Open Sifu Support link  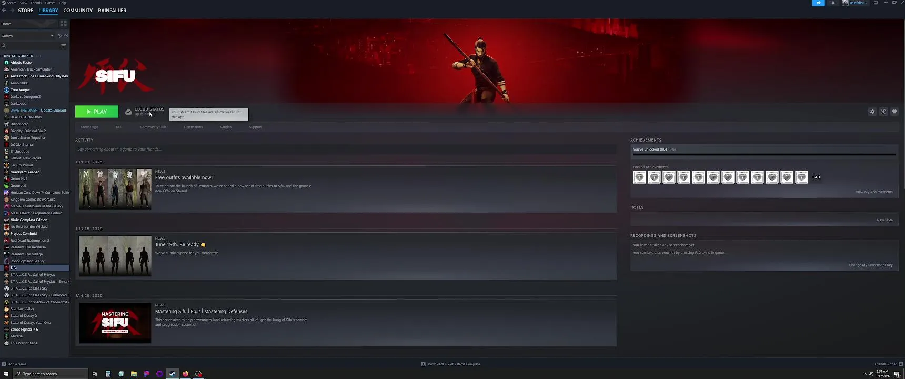[255, 127]
